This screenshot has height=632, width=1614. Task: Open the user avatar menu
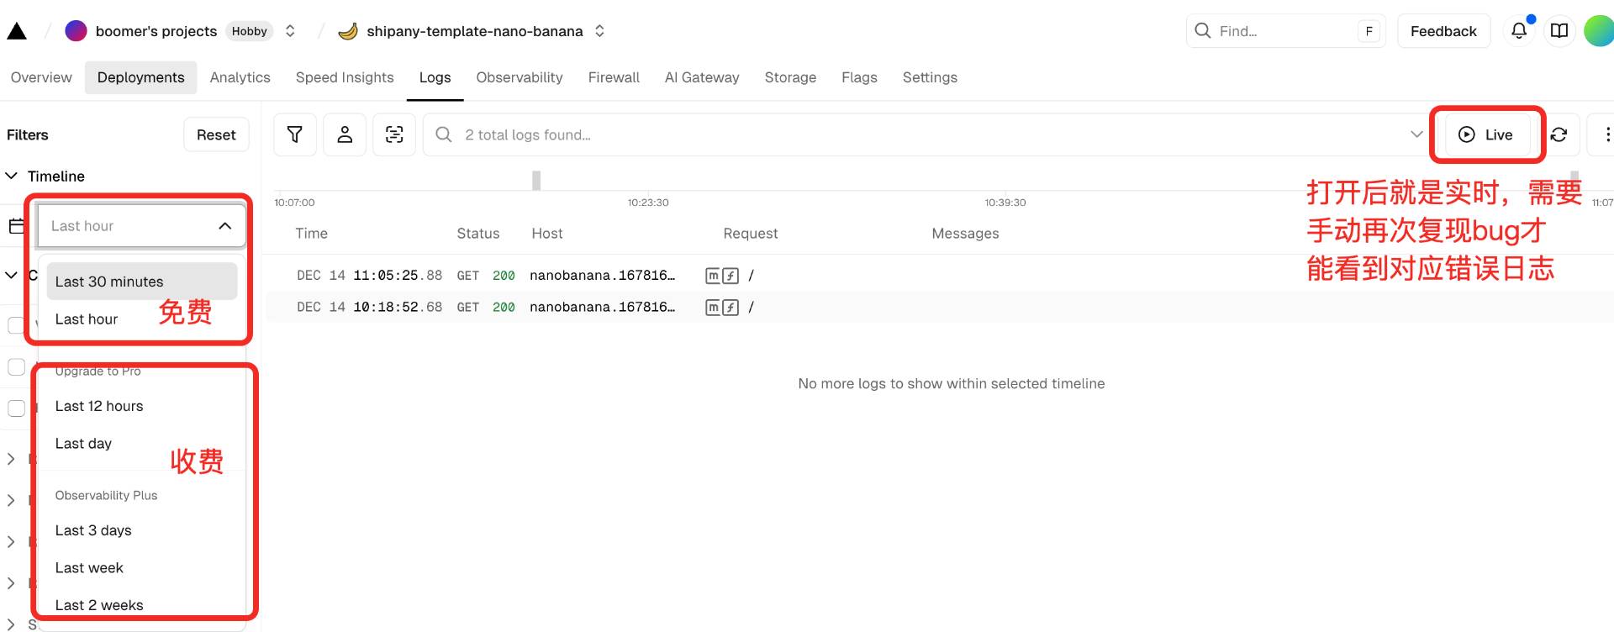click(x=1598, y=31)
